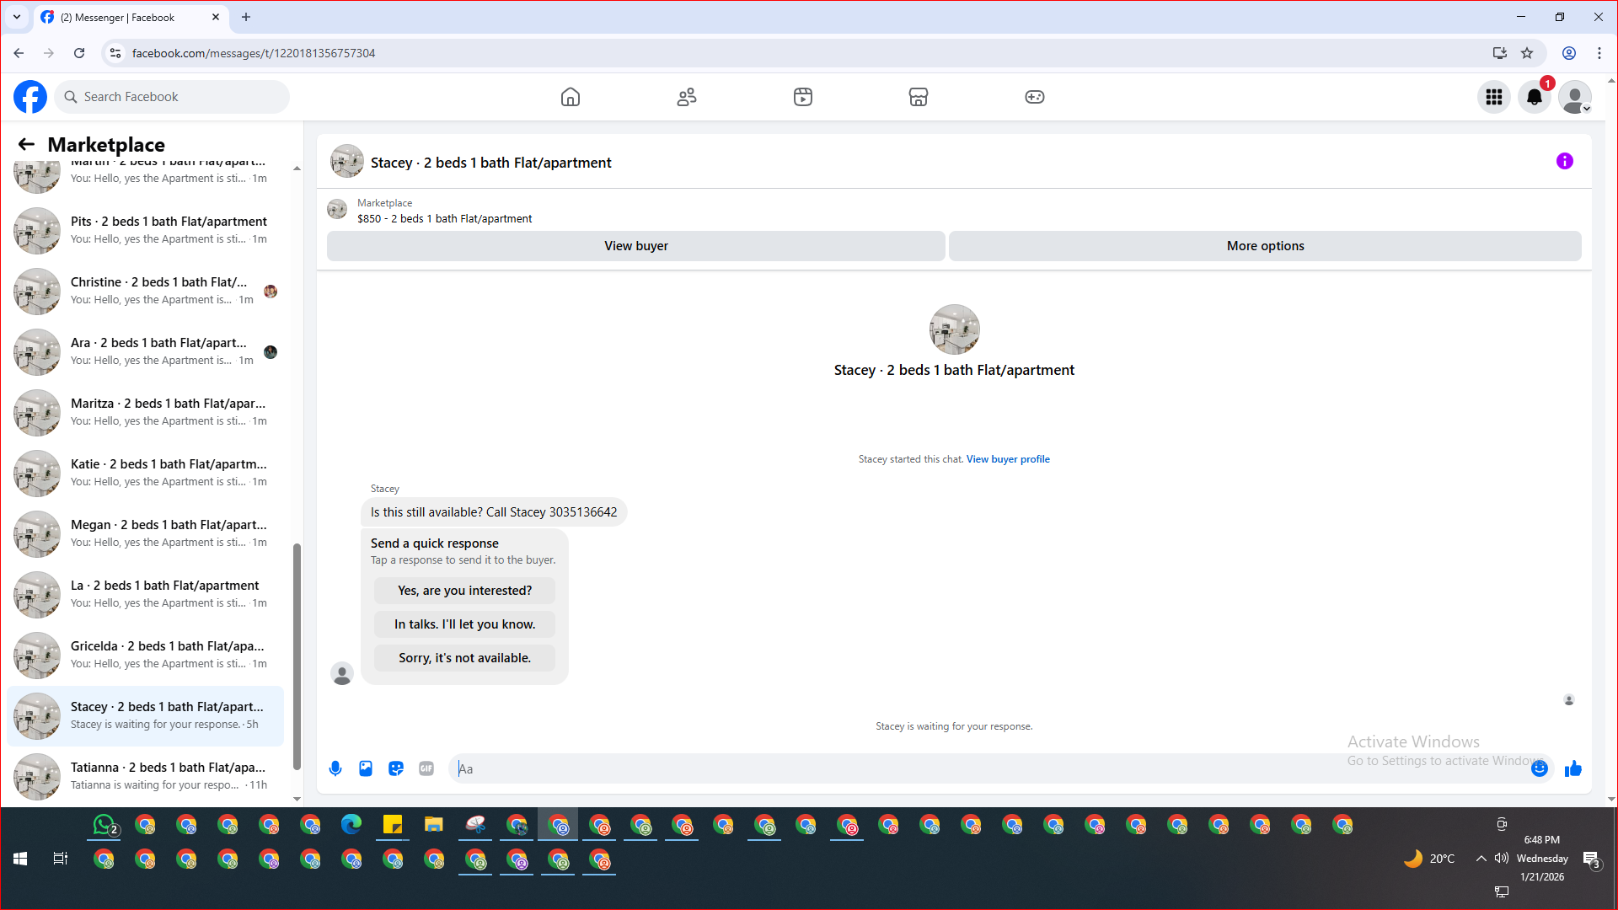Expand the account profile menu
Screen dimensions: 1618x910
[x=1575, y=98]
